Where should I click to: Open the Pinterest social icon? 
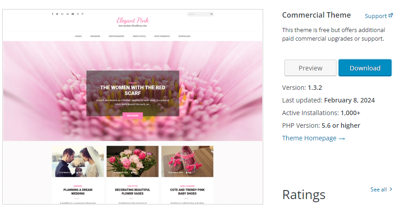82,14
